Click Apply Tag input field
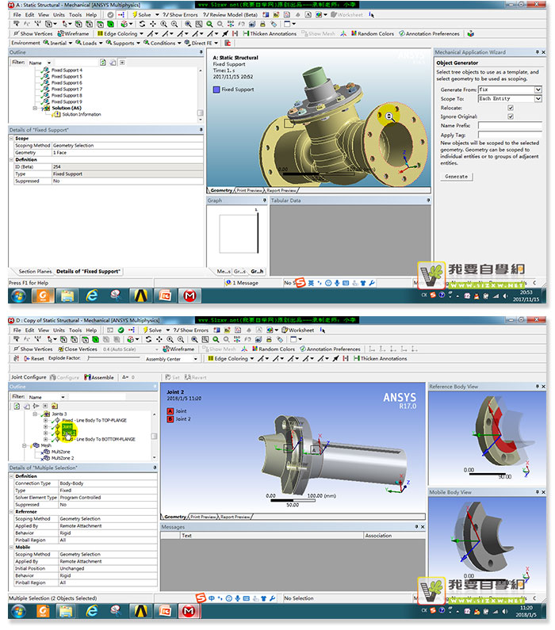The width and height of the screenshot is (555, 630). click(510, 135)
